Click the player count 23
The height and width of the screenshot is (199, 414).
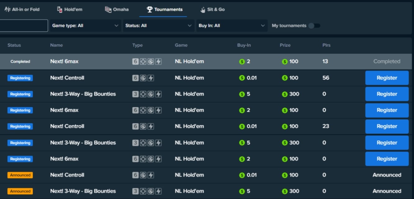click(x=326, y=126)
